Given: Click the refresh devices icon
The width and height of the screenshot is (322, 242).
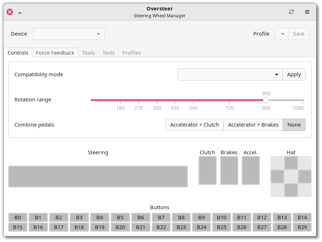Looking at the screenshot, I should coord(291,12).
